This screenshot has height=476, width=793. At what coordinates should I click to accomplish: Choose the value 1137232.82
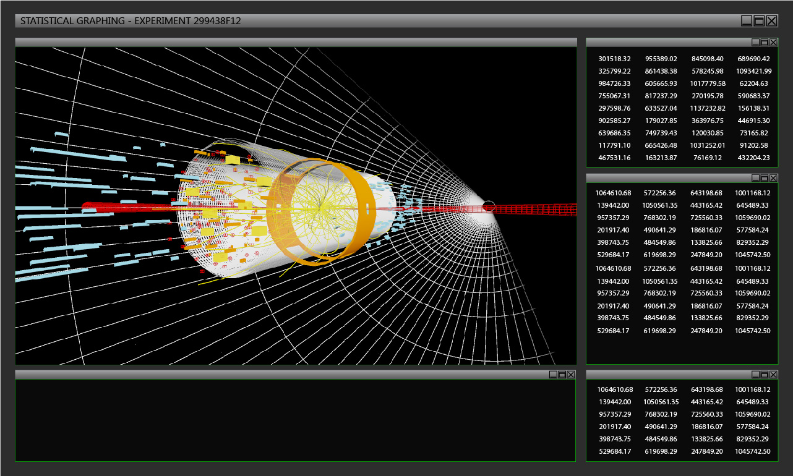[x=708, y=108]
